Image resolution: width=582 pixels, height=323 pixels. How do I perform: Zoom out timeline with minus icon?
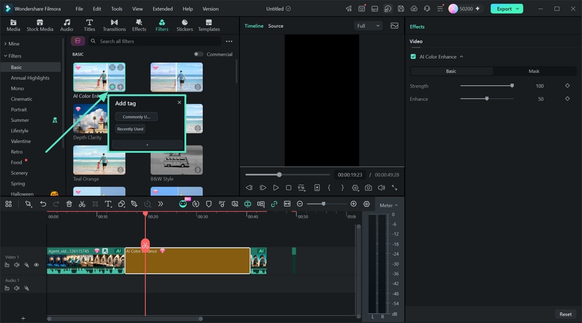pyautogui.click(x=300, y=204)
